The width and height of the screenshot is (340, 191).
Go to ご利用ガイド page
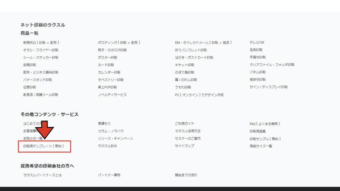pyautogui.click(x=185, y=123)
